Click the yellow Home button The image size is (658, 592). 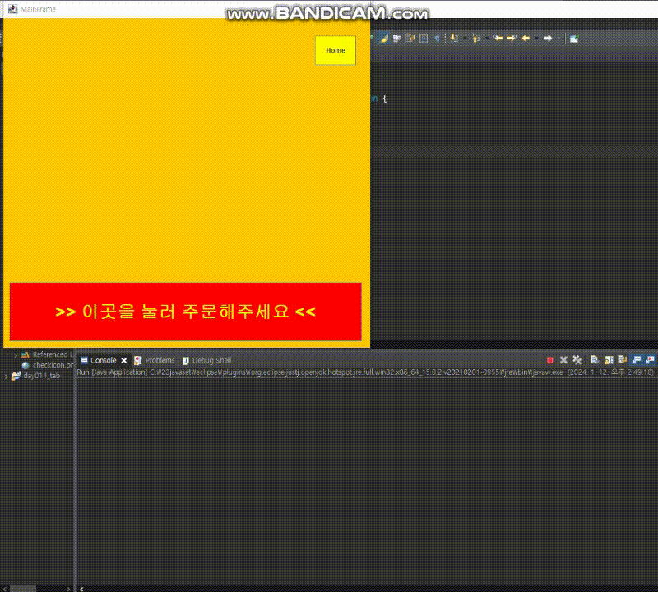[336, 50]
